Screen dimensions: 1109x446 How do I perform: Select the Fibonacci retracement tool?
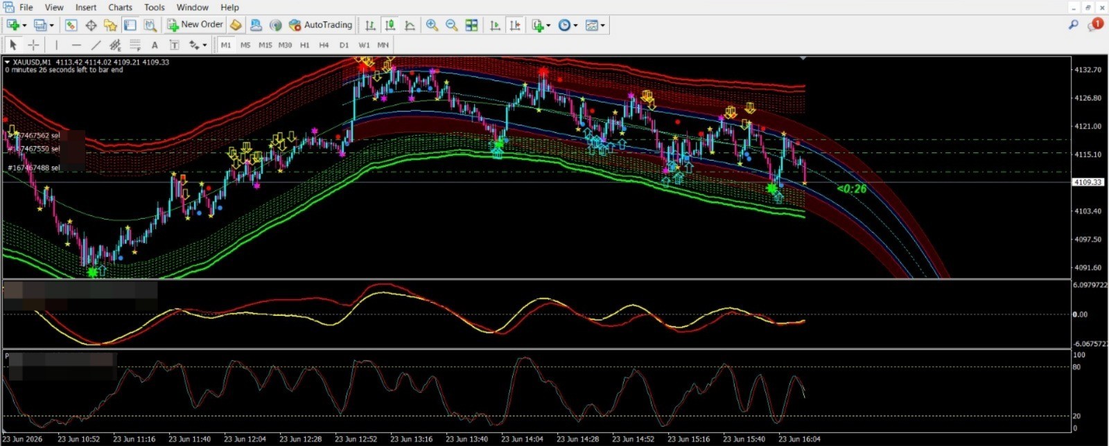(135, 45)
